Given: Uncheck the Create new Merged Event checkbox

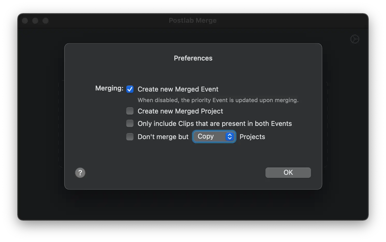Looking at the screenshot, I should (x=130, y=89).
